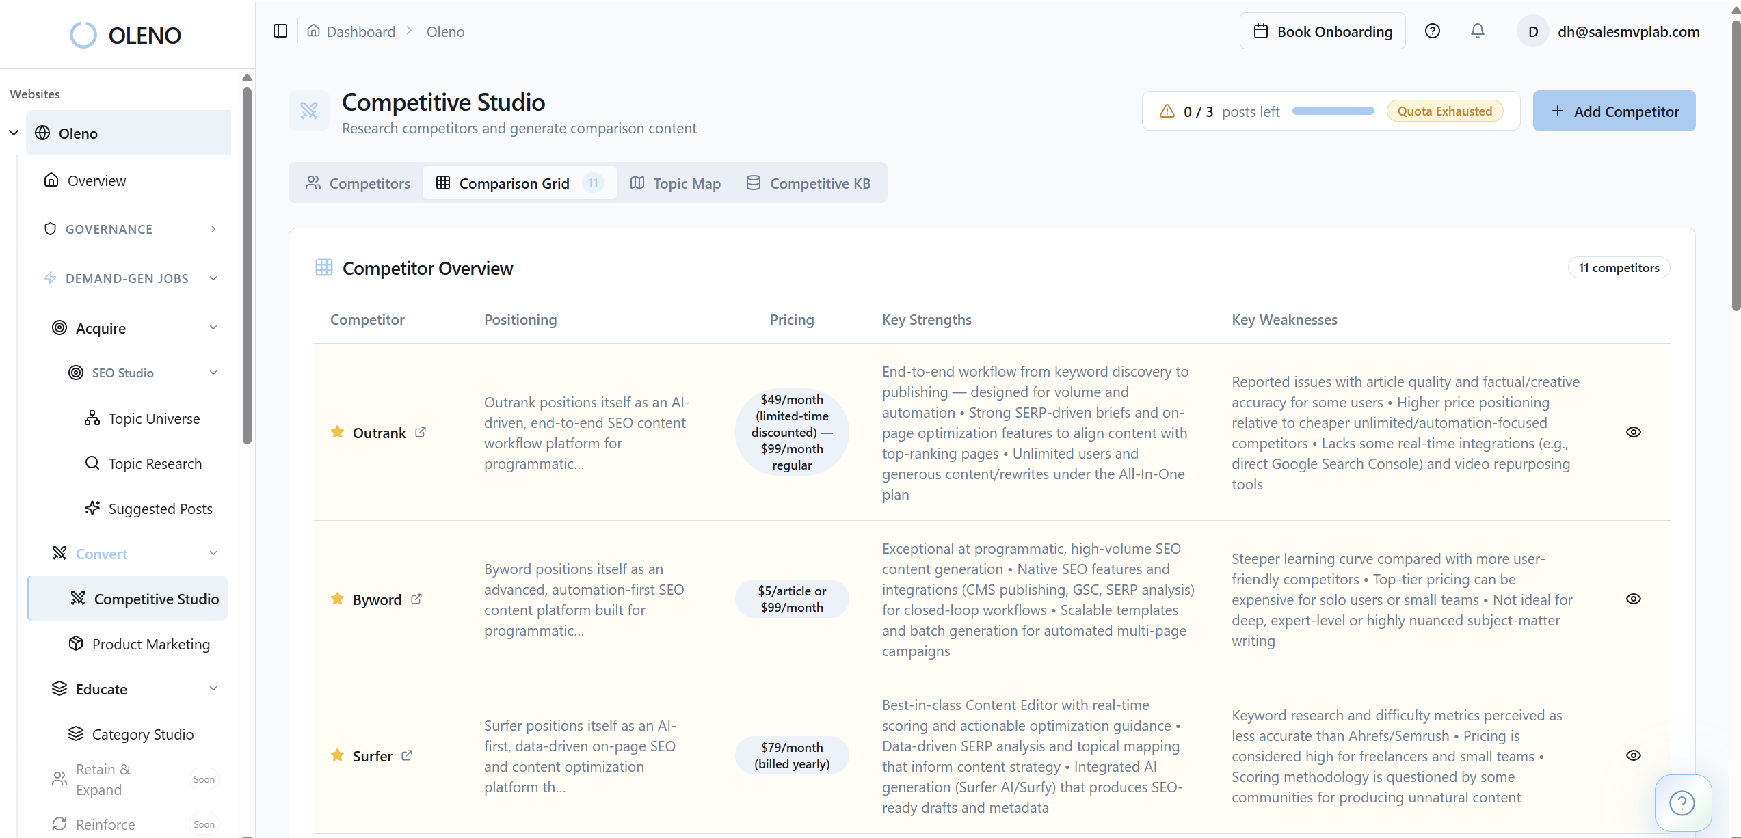
Task: Click the Pricing column header
Action: click(x=792, y=319)
